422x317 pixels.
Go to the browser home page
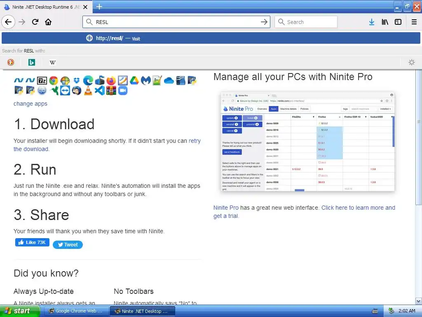[x=48, y=22]
